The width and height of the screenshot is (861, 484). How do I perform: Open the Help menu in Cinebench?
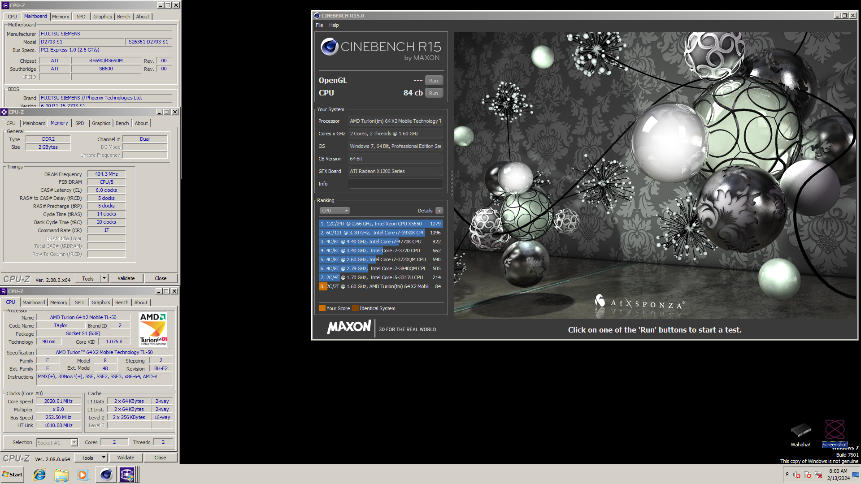(334, 25)
